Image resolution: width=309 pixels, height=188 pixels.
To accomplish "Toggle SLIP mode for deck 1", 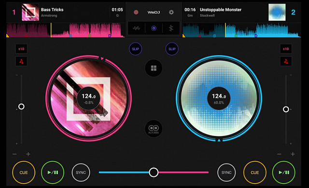I will 135,49.
